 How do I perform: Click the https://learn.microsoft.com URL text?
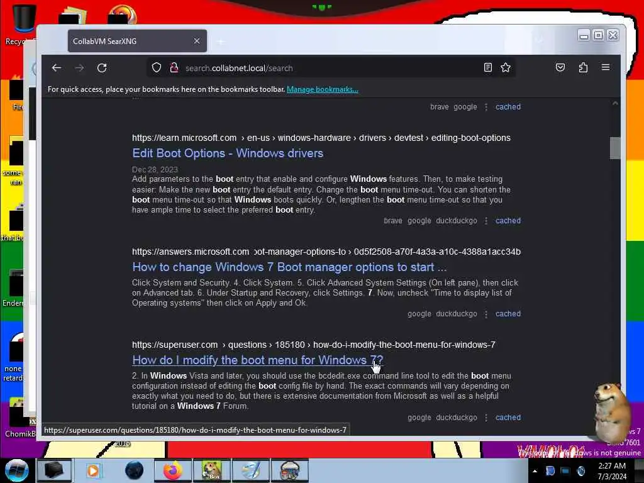[x=184, y=138]
